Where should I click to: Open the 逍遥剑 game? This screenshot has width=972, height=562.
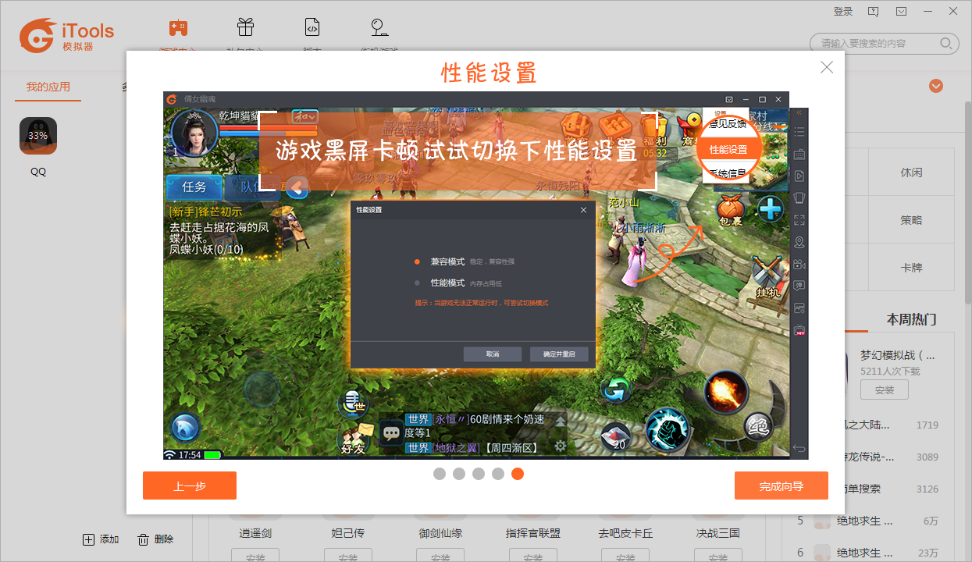tap(255, 534)
